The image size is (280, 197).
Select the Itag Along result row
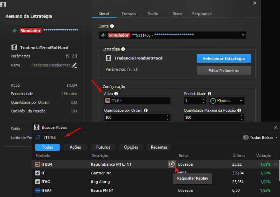155,182
